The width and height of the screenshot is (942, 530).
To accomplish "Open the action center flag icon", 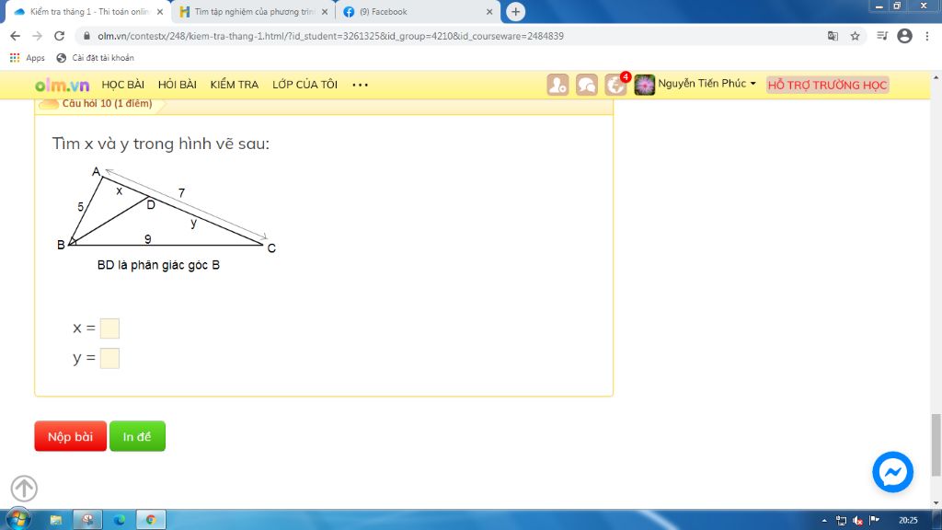I will tap(875, 521).
